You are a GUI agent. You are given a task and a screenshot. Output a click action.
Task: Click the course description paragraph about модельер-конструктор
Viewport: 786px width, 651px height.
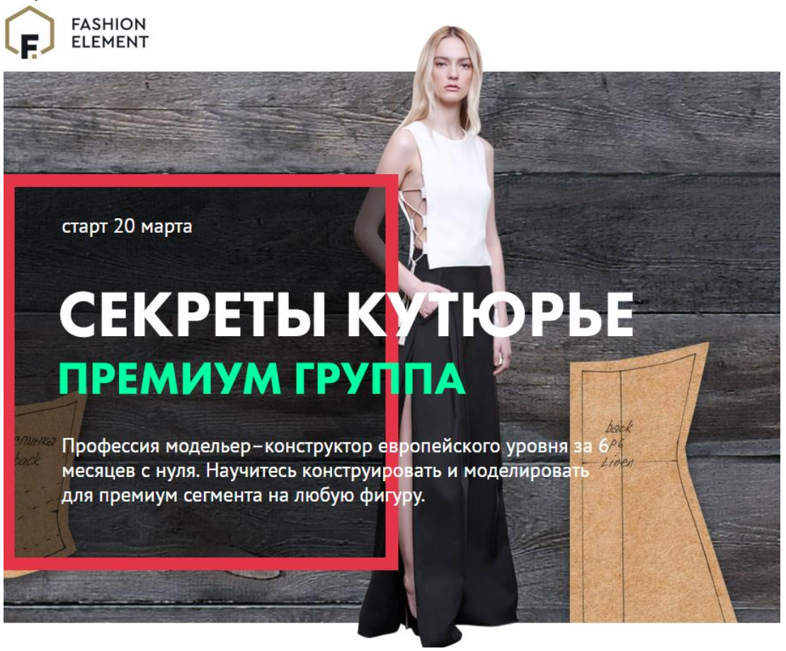[336, 471]
